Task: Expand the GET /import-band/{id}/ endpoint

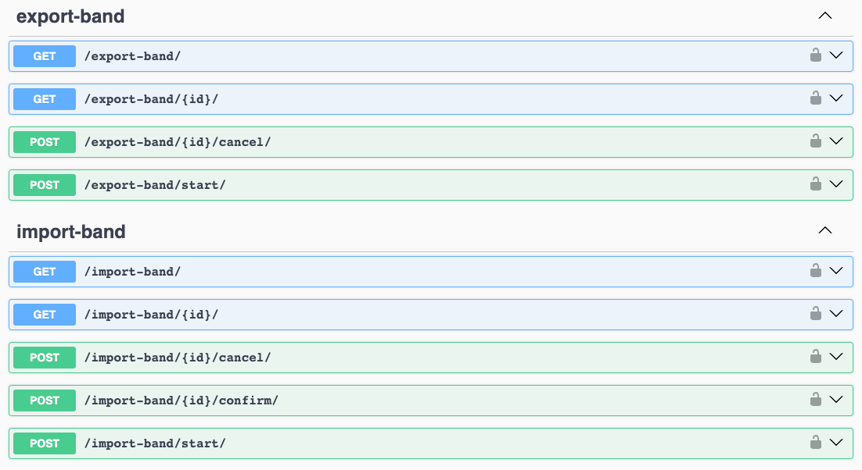Action: tap(835, 314)
